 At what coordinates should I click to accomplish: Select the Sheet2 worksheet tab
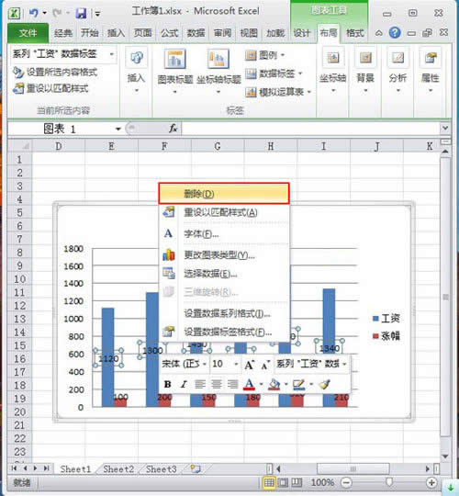click(118, 469)
